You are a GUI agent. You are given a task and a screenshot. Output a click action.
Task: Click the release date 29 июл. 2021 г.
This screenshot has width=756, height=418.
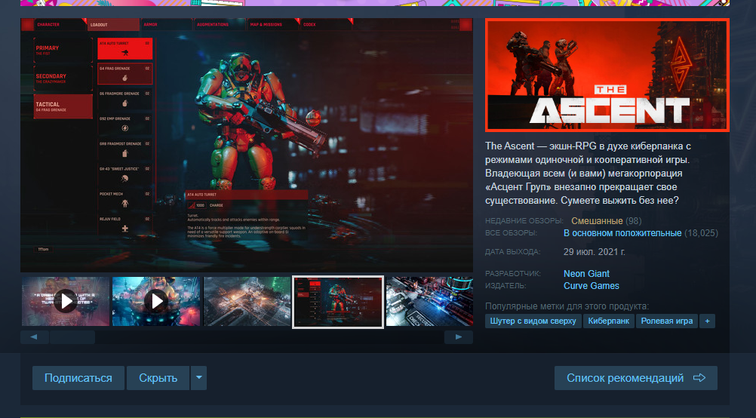coord(594,252)
